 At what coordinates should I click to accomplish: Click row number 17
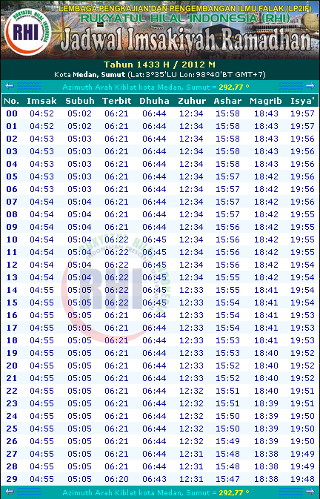pyautogui.click(x=12, y=328)
